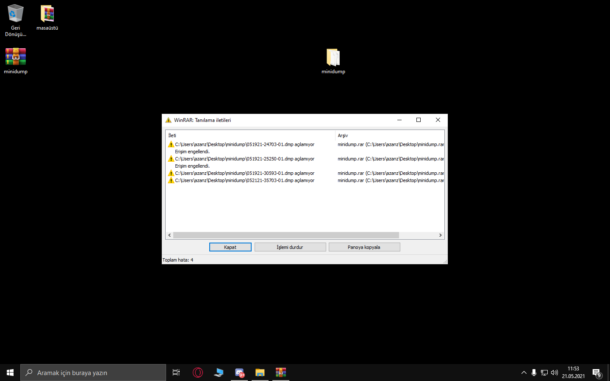Click first Erişim engellendi line under 24703 entry
This screenshot has height=381, width=610.
192,152
